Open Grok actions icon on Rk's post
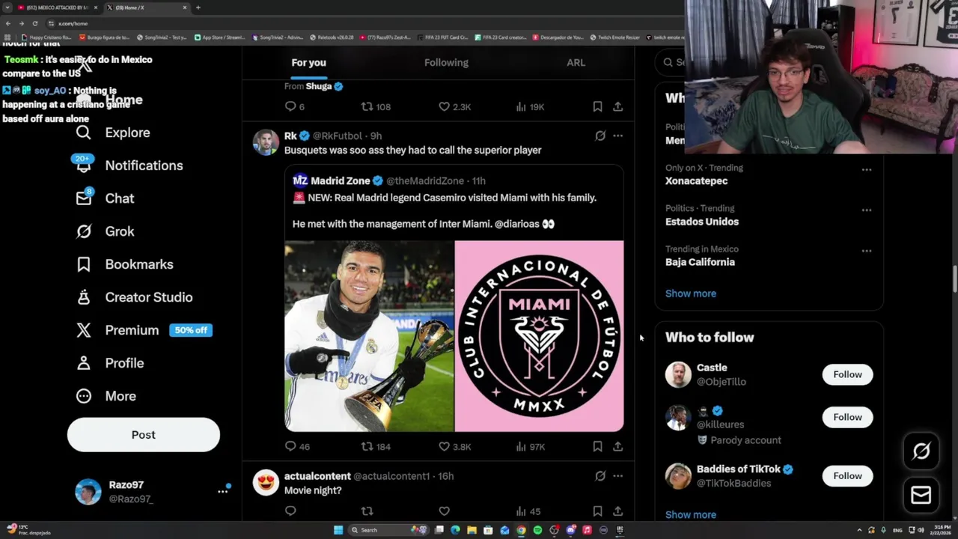This screenshot has height=539, width=958. tap(599, 135)
